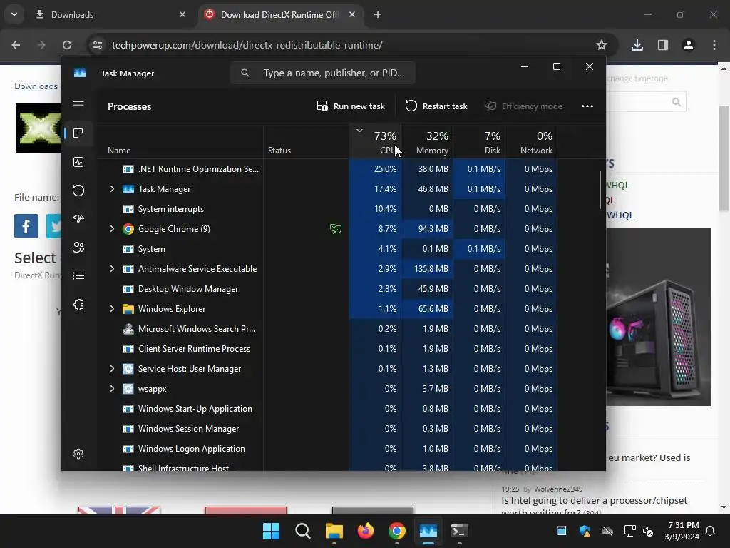Viewport: 730px width, 548px height.
Task: Click the Windows Explorer folder icon in list
Action: click(x=128, y=309)
